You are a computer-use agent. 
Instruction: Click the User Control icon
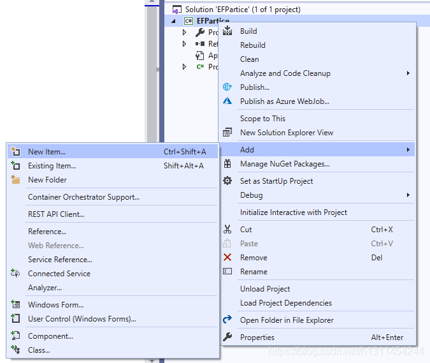[15, 318]
